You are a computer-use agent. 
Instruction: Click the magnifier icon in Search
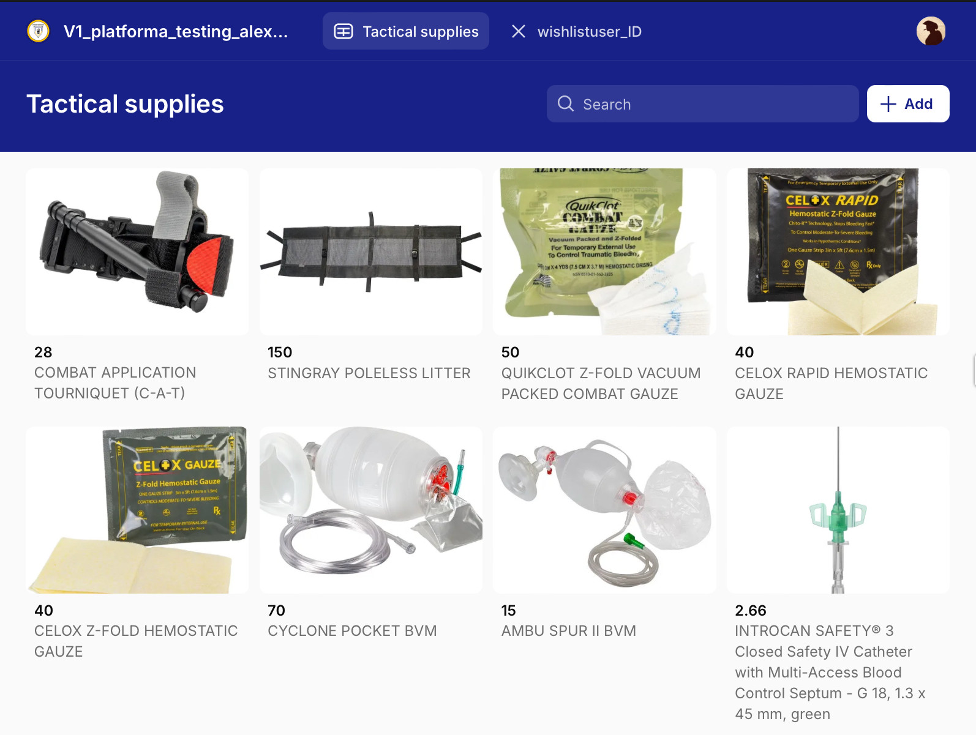pyautogui.click(x=566, y=104)
